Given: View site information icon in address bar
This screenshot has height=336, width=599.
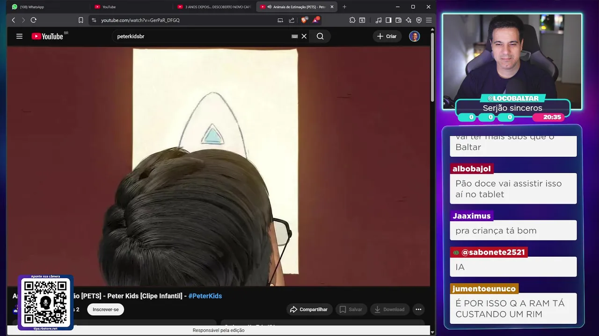Looking at the screenshot, I should tap(94, 20).
